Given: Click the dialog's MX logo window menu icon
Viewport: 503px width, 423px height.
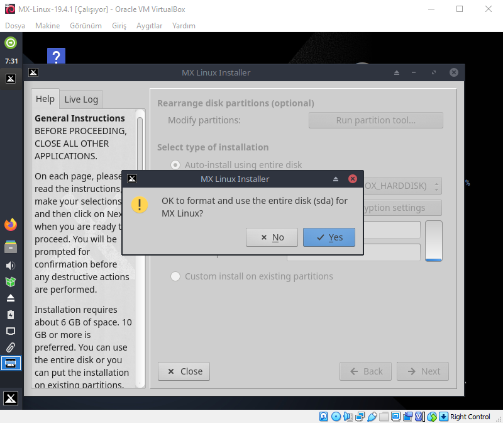Looking at the screenshot, I should click(x=132, y=179).
